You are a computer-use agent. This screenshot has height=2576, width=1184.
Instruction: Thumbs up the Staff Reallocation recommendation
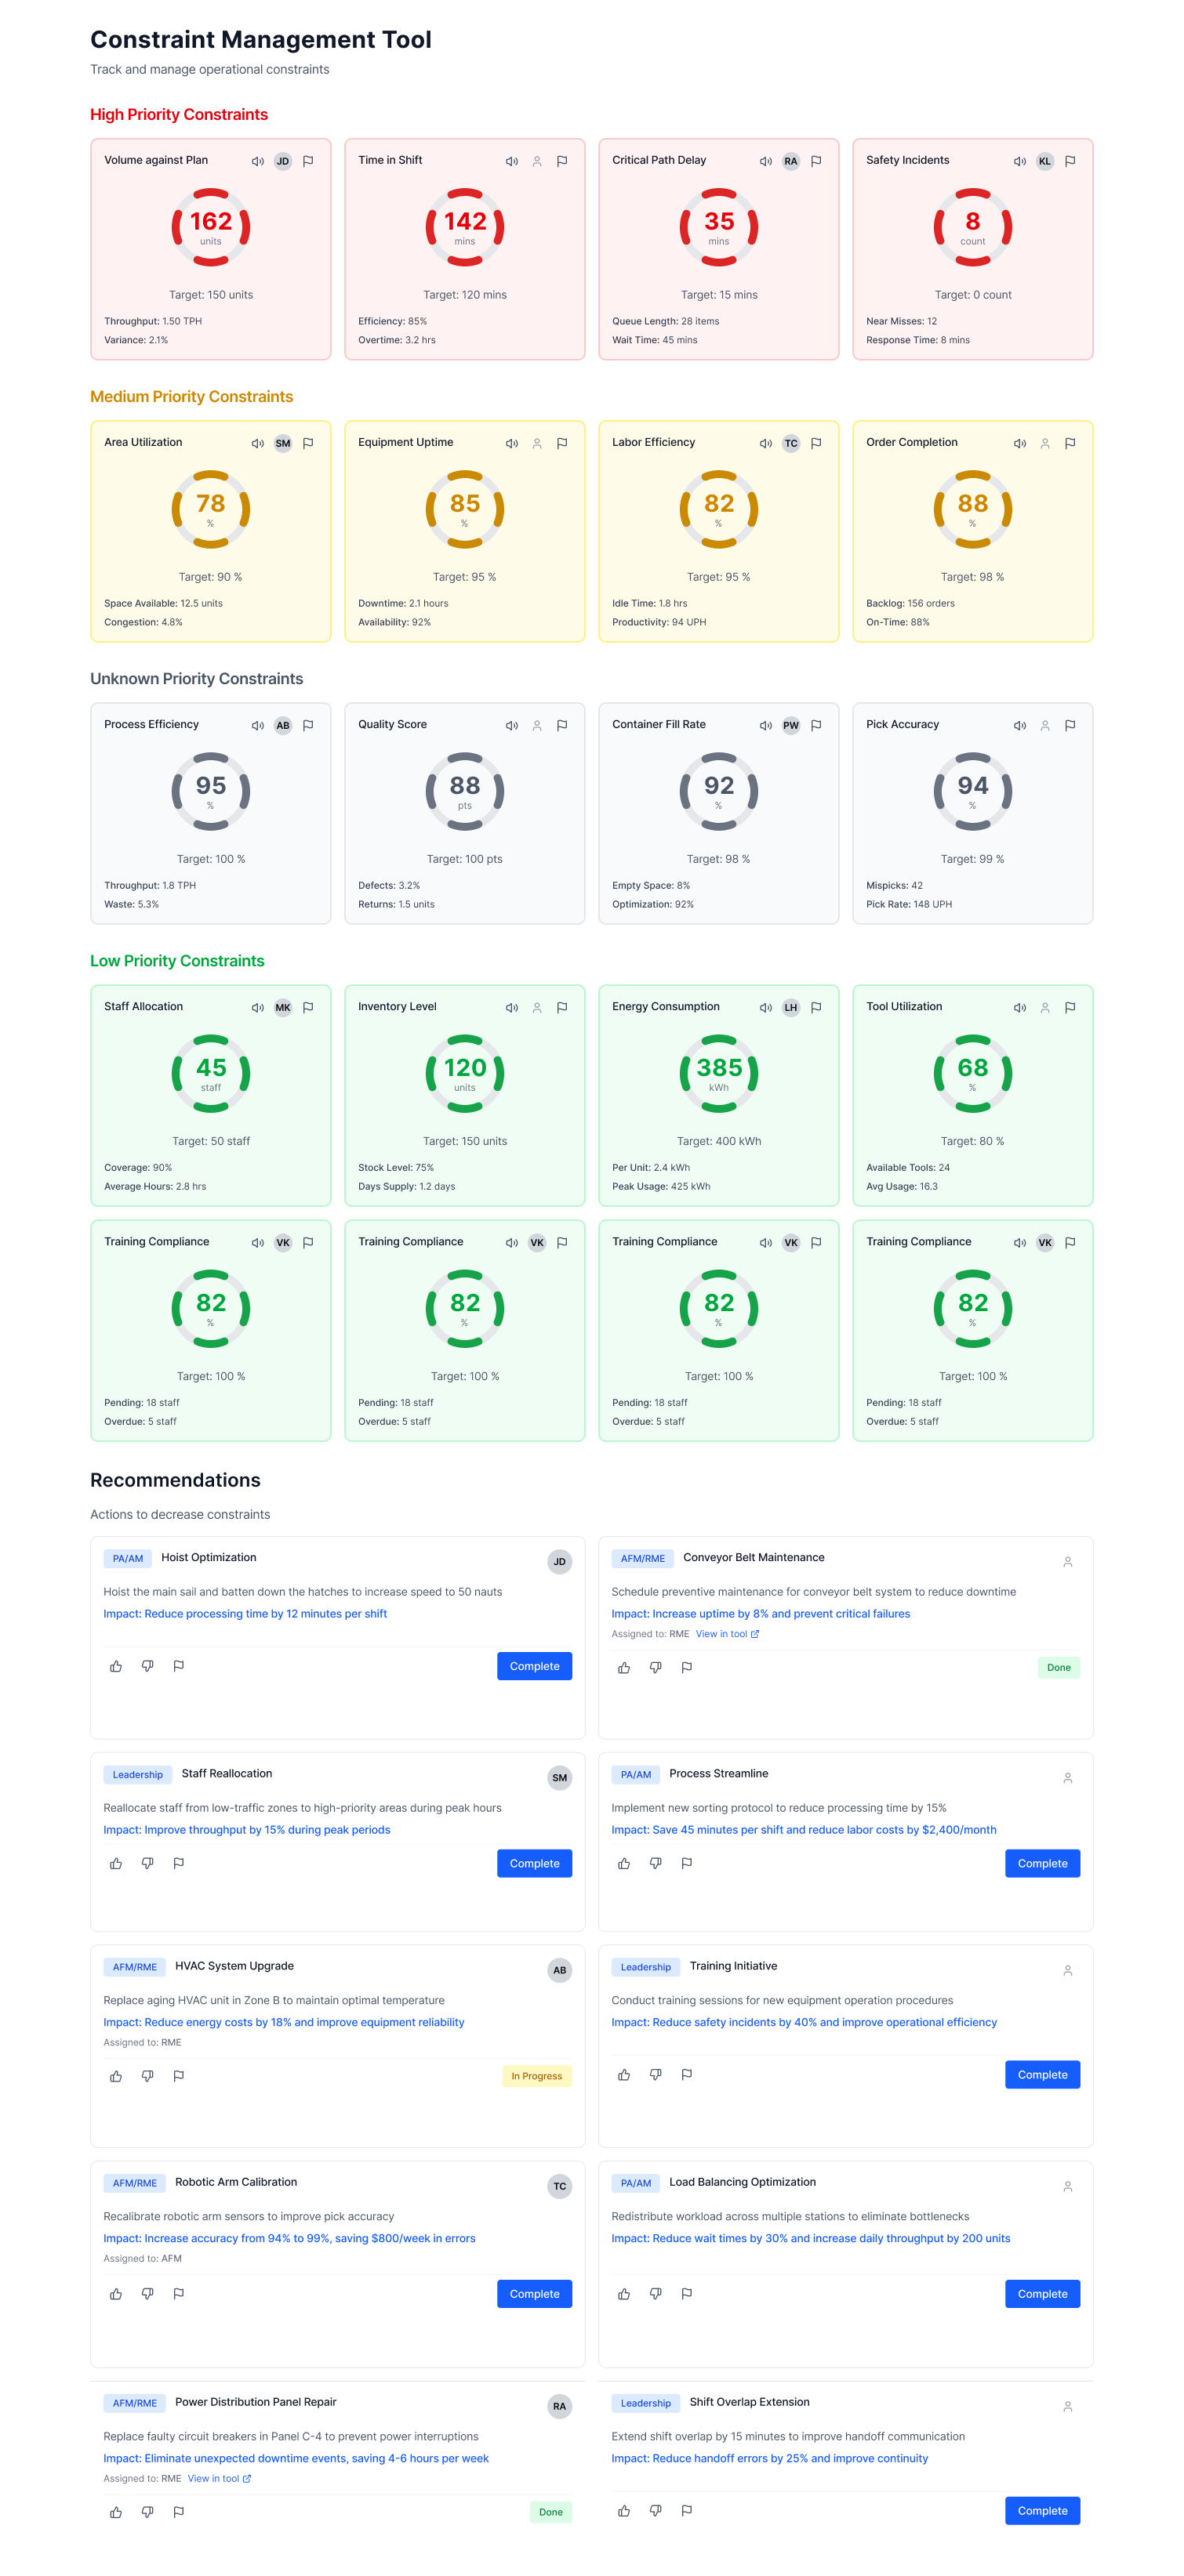pyautogui.click(x=116, y=1863)
